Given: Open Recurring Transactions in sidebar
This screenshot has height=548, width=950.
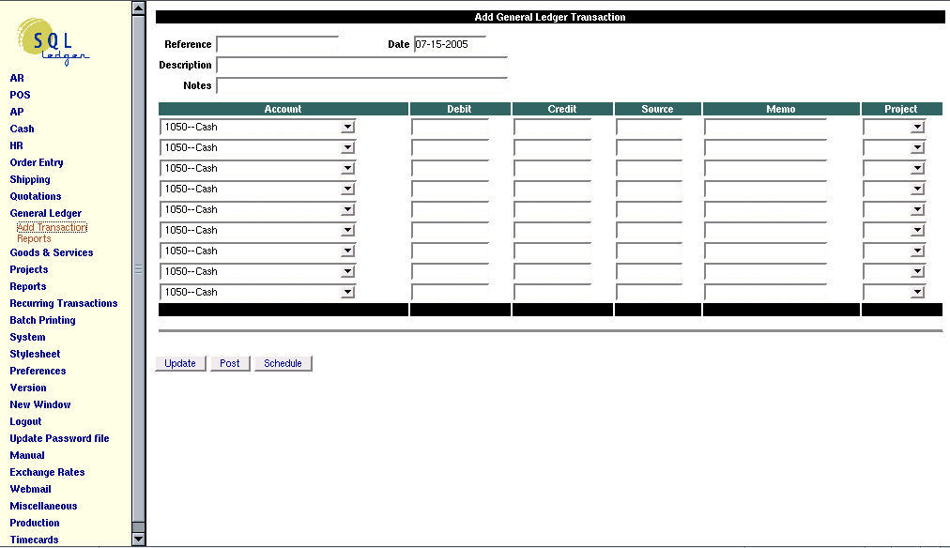Looking at the screenshot, I should tap(63, 303).
